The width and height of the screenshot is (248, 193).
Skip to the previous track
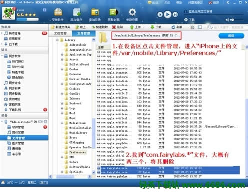coord(160,15)
